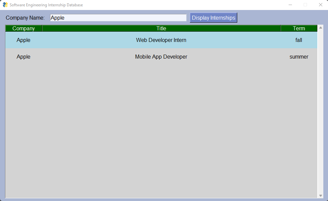
Task: Select the Mobile App Developer title cell
Action: (161, 57)
